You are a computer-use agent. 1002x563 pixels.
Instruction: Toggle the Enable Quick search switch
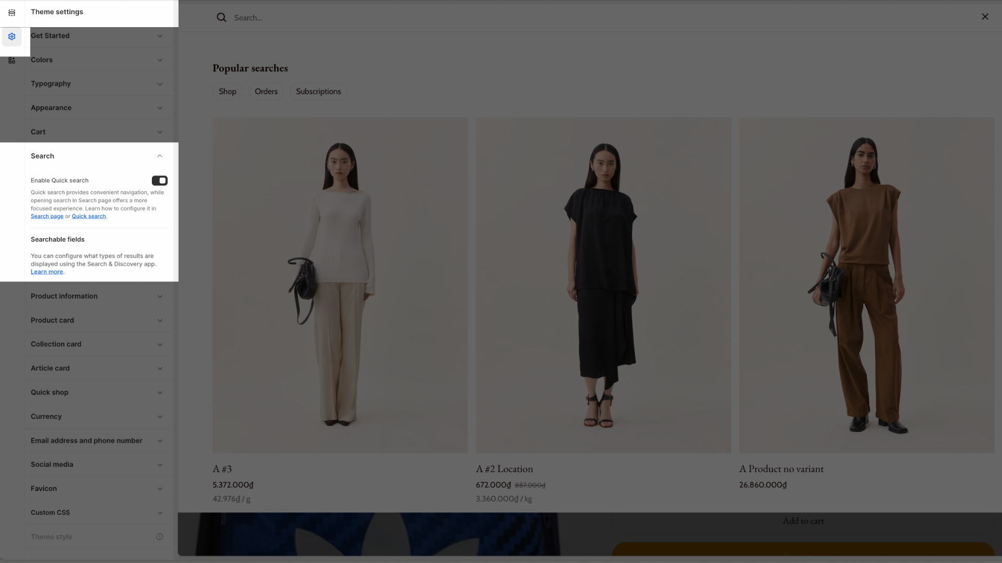click(159, 180)
